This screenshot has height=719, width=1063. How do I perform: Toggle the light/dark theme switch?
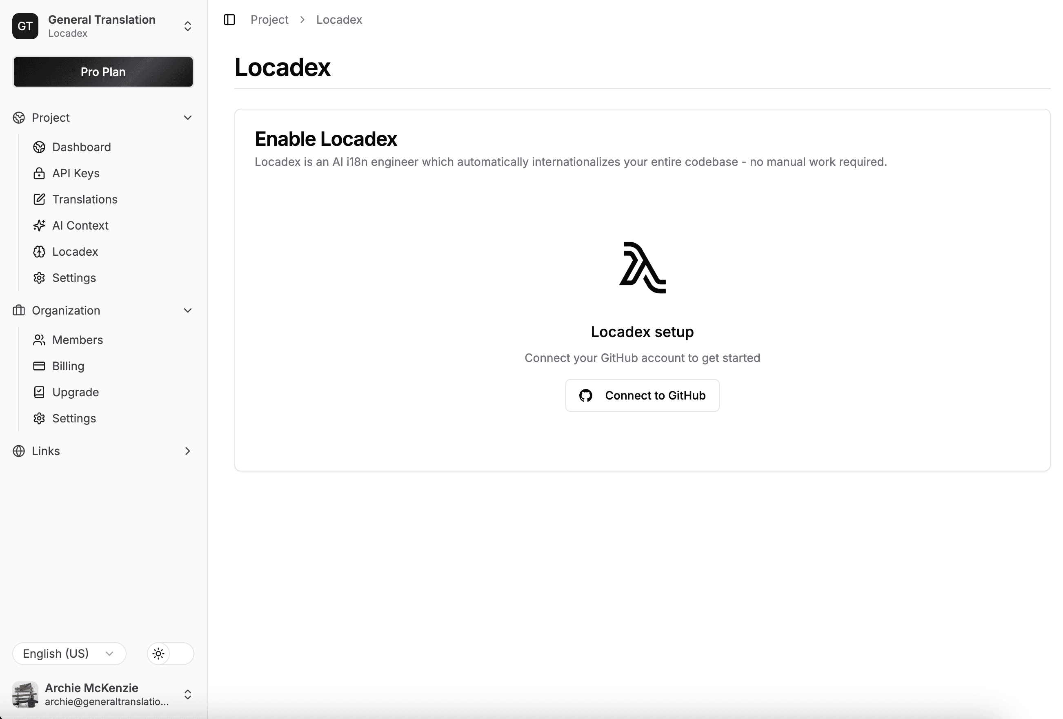tap(170, 654)
